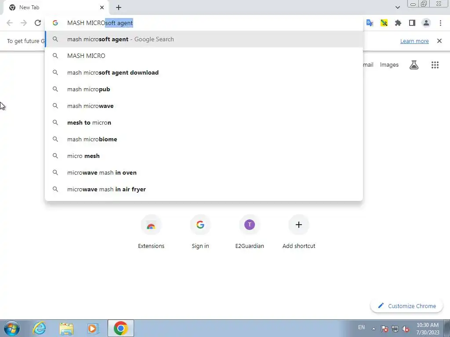The height and width of the screenshot is (337, 450).
Task: Select the 'MASH MICRO' suggestion
Action: [204, 56]
